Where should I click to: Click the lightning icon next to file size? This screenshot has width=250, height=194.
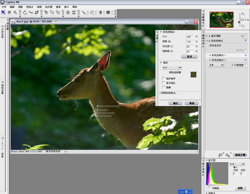tap(56, 21)
